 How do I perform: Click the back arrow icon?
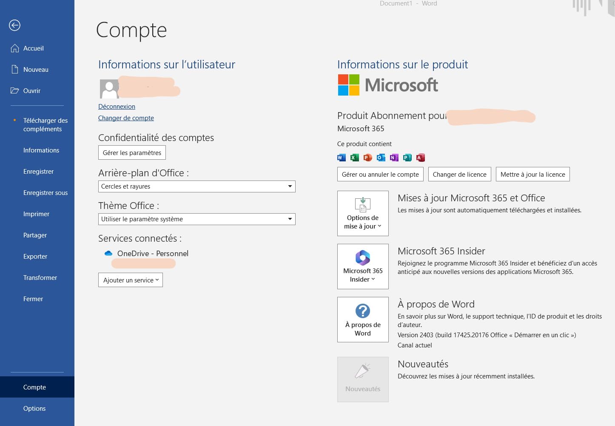14,25
